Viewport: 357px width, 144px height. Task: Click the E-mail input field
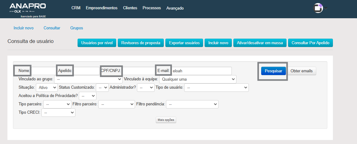click(201, 71)
